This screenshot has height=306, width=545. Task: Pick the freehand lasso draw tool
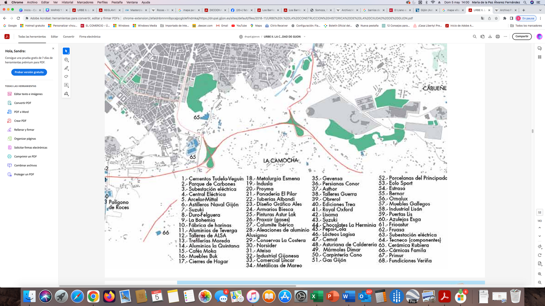(x=66, y=76)
